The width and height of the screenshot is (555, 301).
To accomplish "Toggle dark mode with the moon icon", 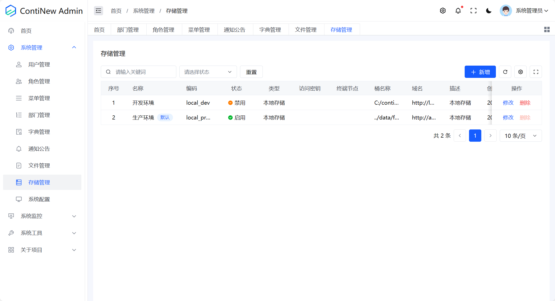I will [x=489, y=11].
